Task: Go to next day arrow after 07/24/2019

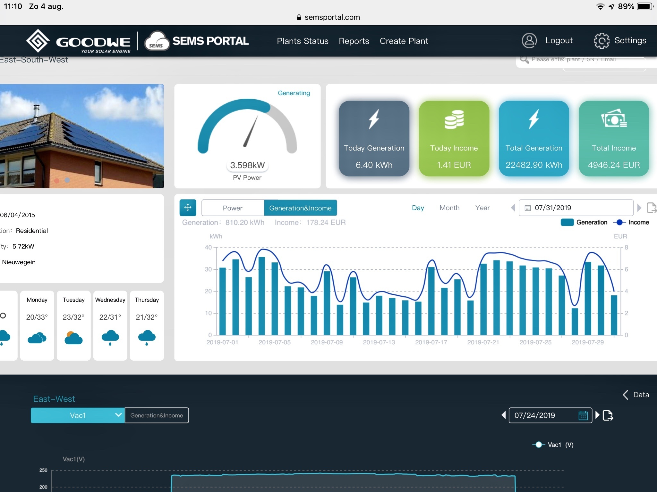Action: 597,415
